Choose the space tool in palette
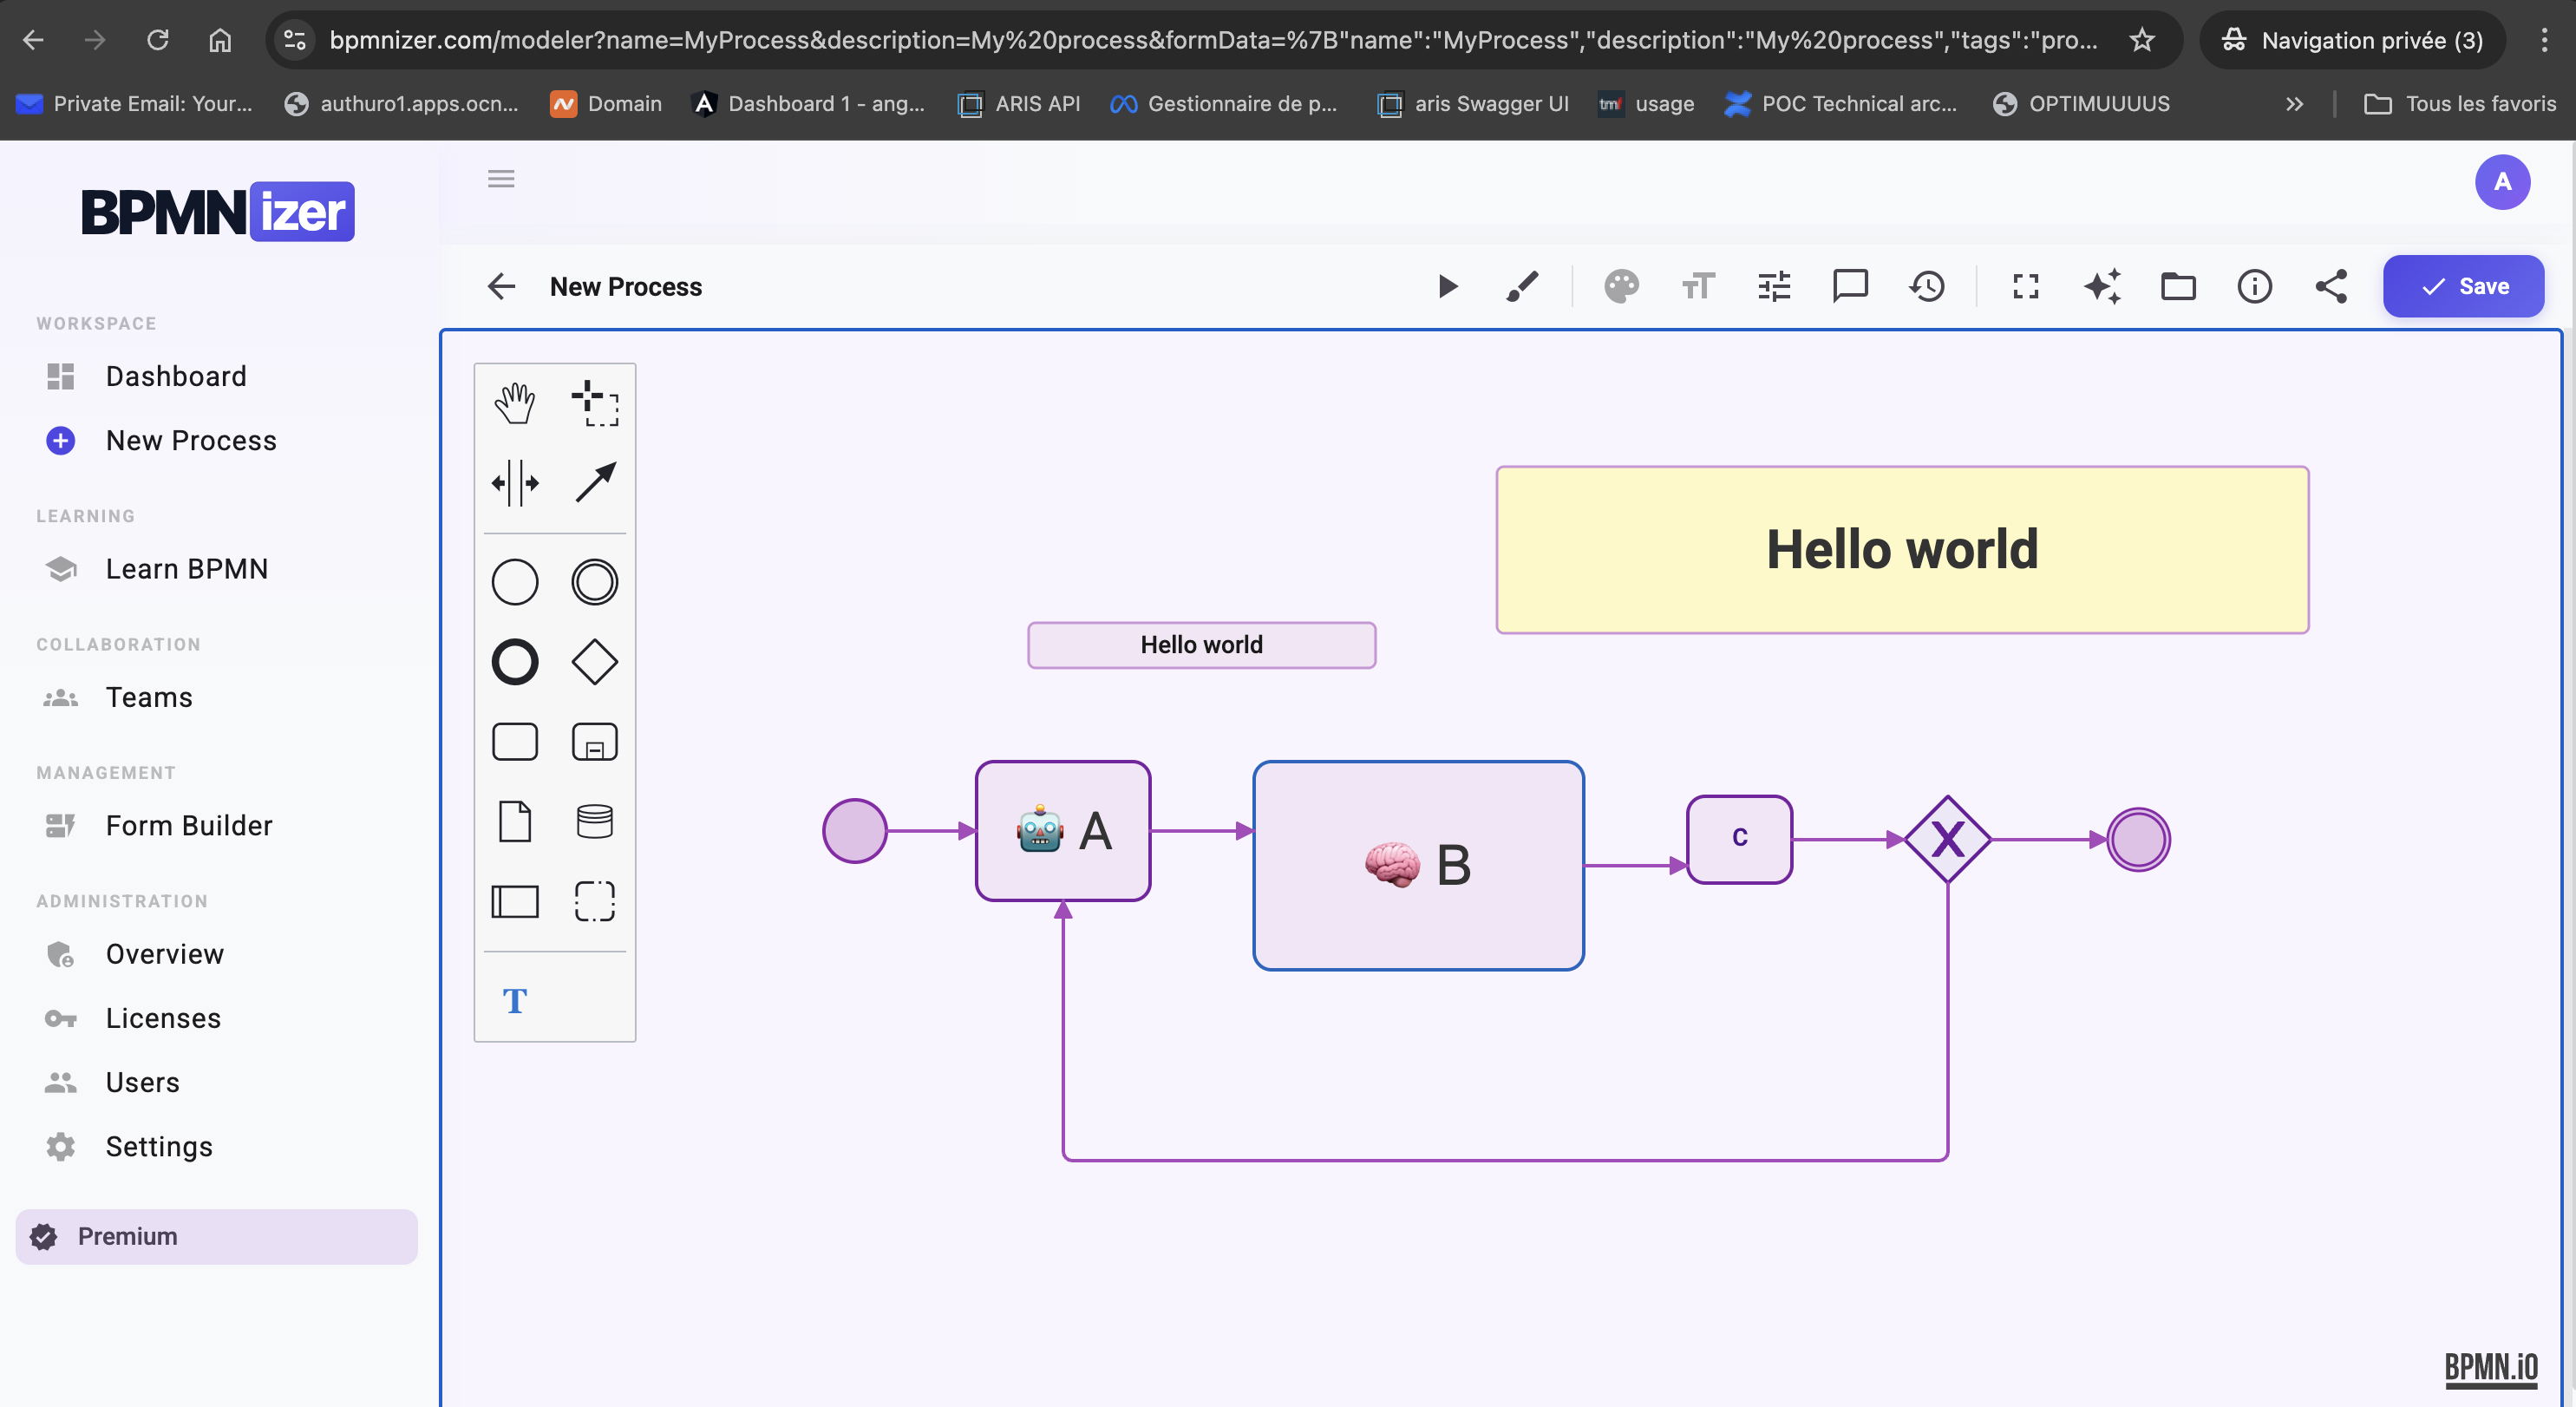The image size is (2576, 1407). click(x=514, y=483)
